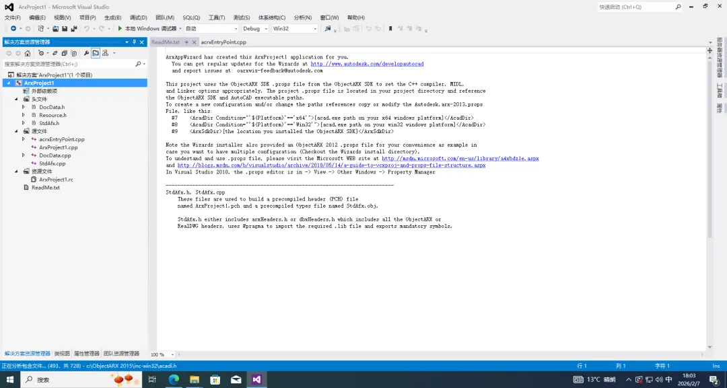Click Home icon in Solution Explorer toolbar
Viewport: 727px width, 388px height.
28,53
